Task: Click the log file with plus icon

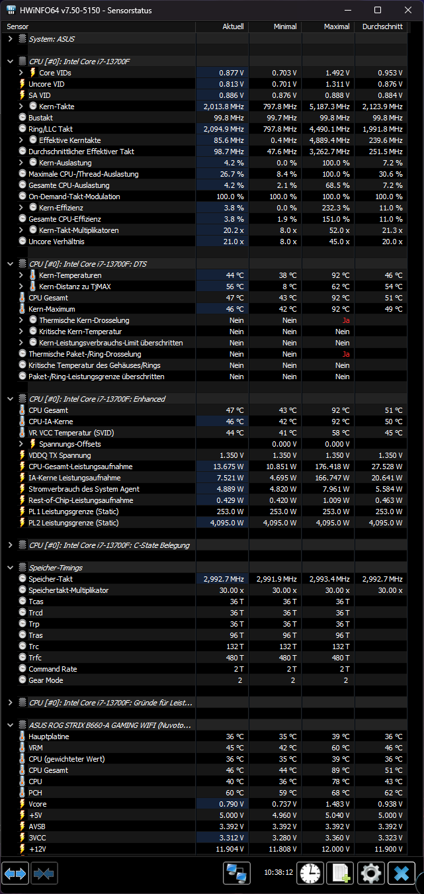Action: pos(340,873)
